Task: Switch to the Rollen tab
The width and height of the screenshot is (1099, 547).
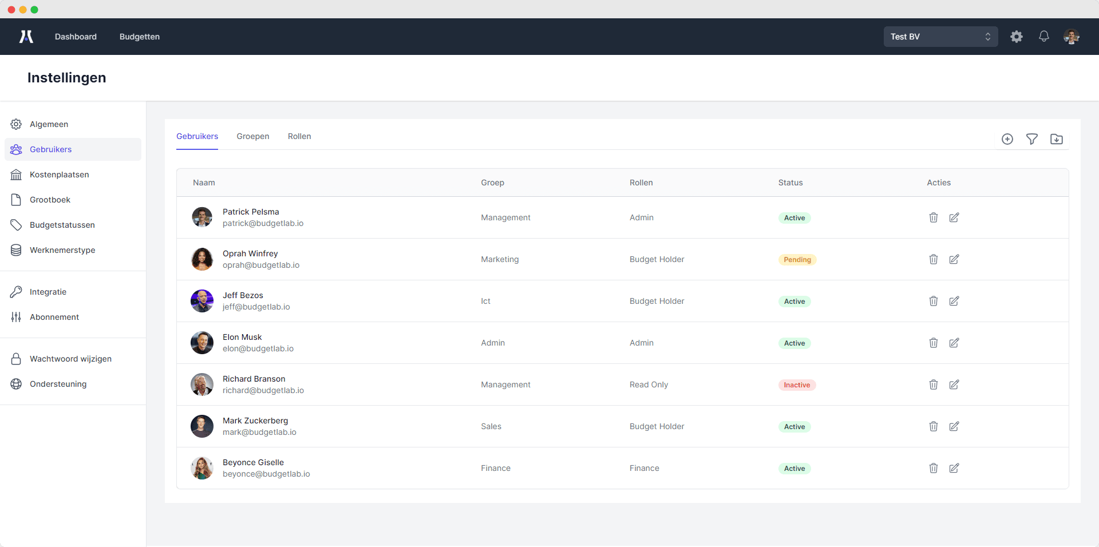Action: click(x=299, y=136)
